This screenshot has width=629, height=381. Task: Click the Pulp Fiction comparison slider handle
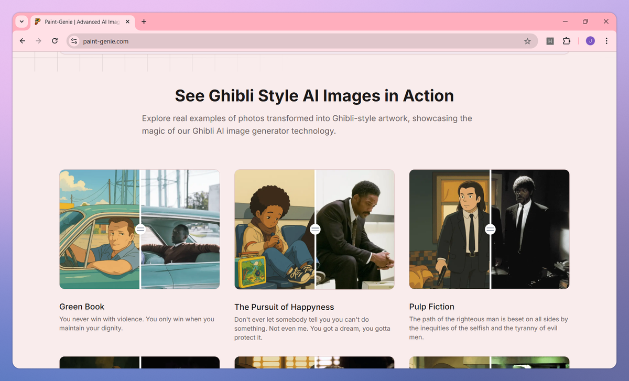coord(490,229)
